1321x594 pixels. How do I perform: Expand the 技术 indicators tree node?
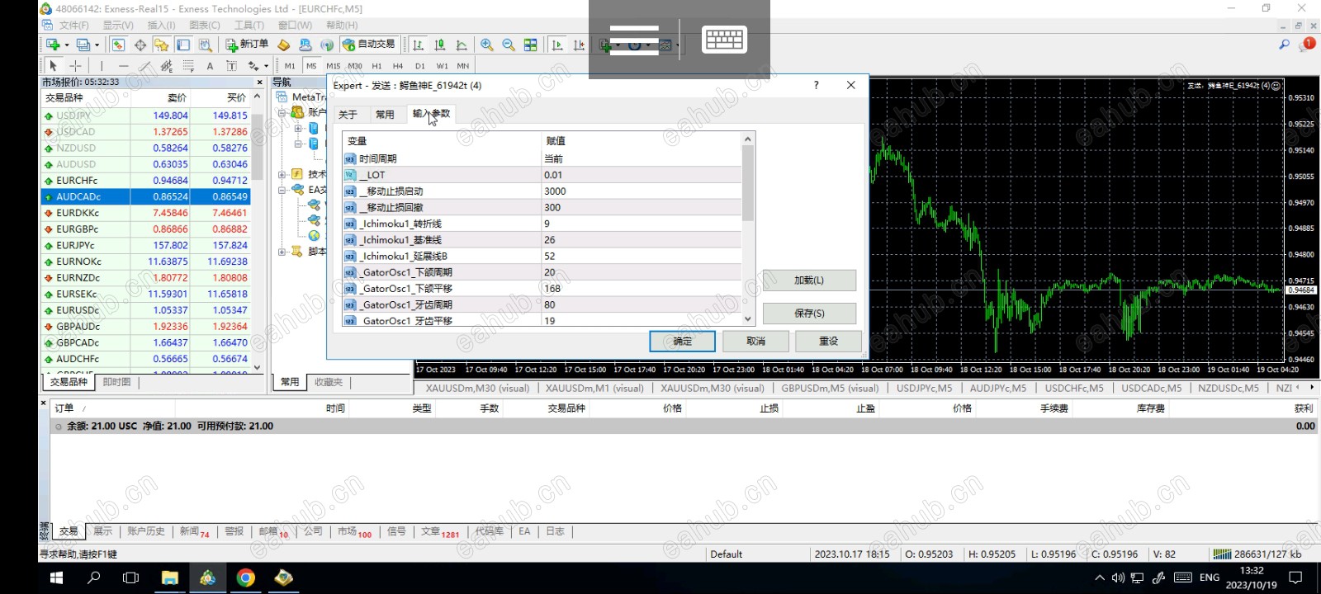pos(282,174)
